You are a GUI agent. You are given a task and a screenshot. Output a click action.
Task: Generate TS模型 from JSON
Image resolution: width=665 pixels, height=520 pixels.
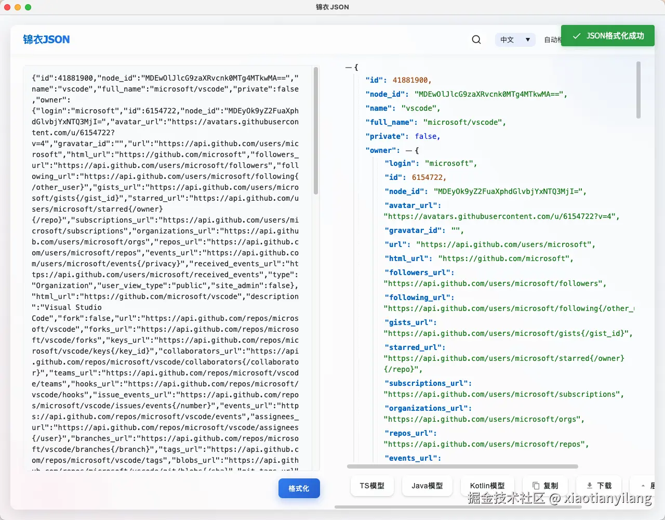click(x=372, y=486)
